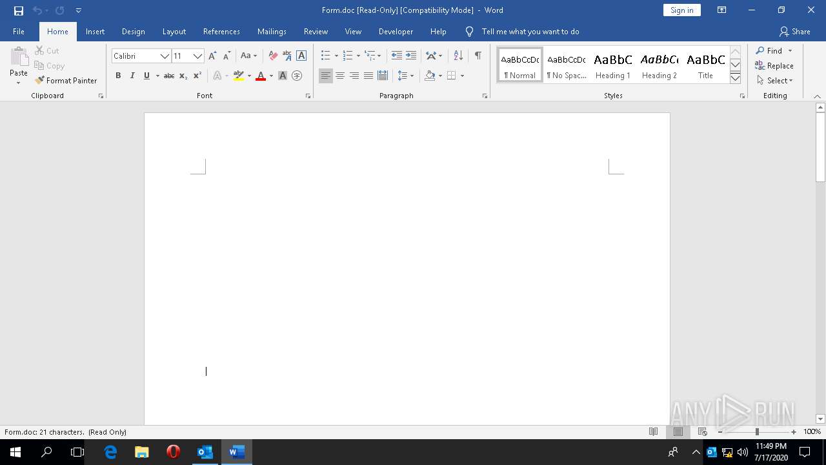Viewport: 826px width, 465px height.
Task: Switch to Read Mode view
Action: coord(653,432)
